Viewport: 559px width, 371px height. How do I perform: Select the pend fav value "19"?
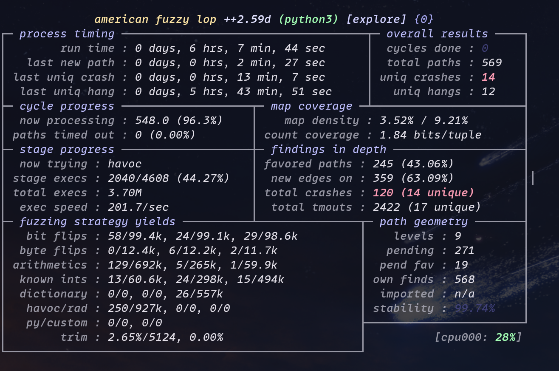click(461, 265)
